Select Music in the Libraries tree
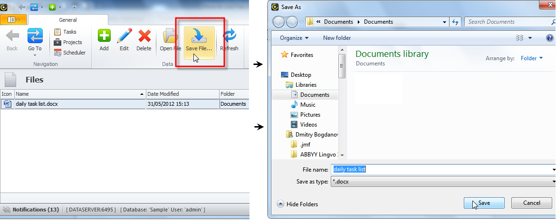This screenshot has width=556, height=220. (x=307, y=105)
